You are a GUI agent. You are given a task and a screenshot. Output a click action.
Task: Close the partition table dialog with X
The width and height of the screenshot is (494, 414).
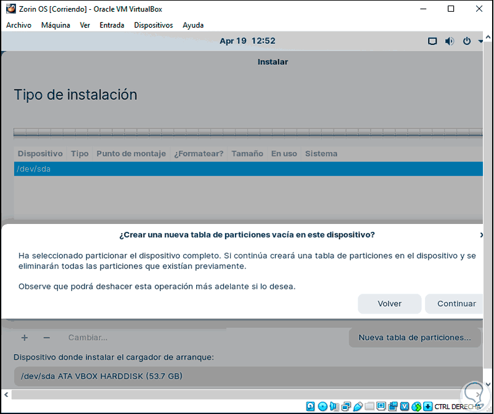(x=481, y=234)
